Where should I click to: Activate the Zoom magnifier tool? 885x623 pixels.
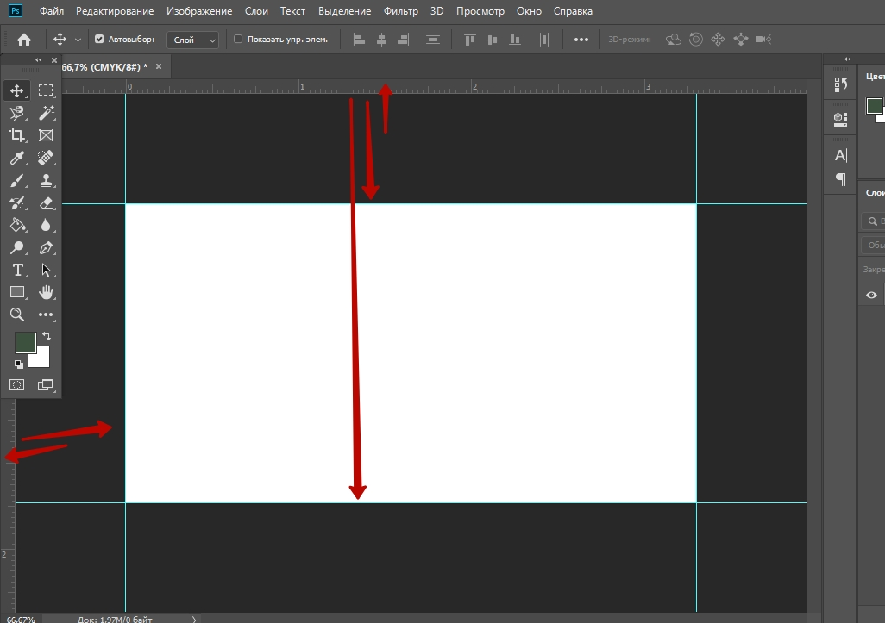(x=17, y=315)
